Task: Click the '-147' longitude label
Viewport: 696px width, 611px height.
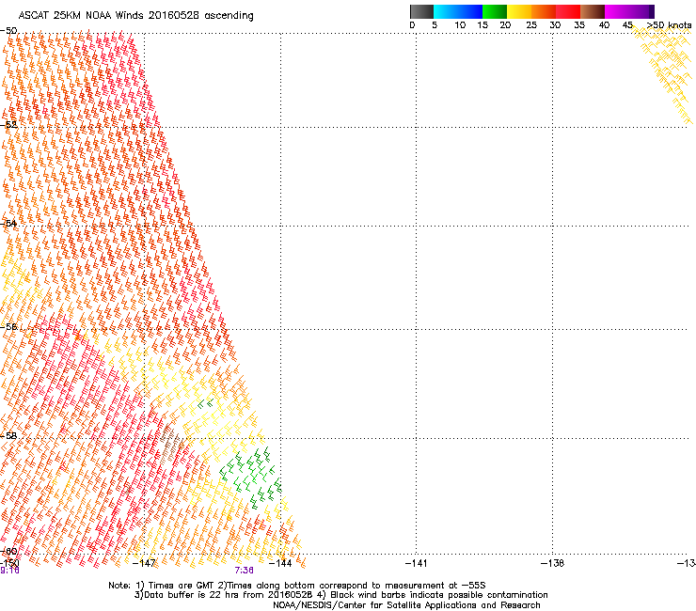Action: click(144, 563)
